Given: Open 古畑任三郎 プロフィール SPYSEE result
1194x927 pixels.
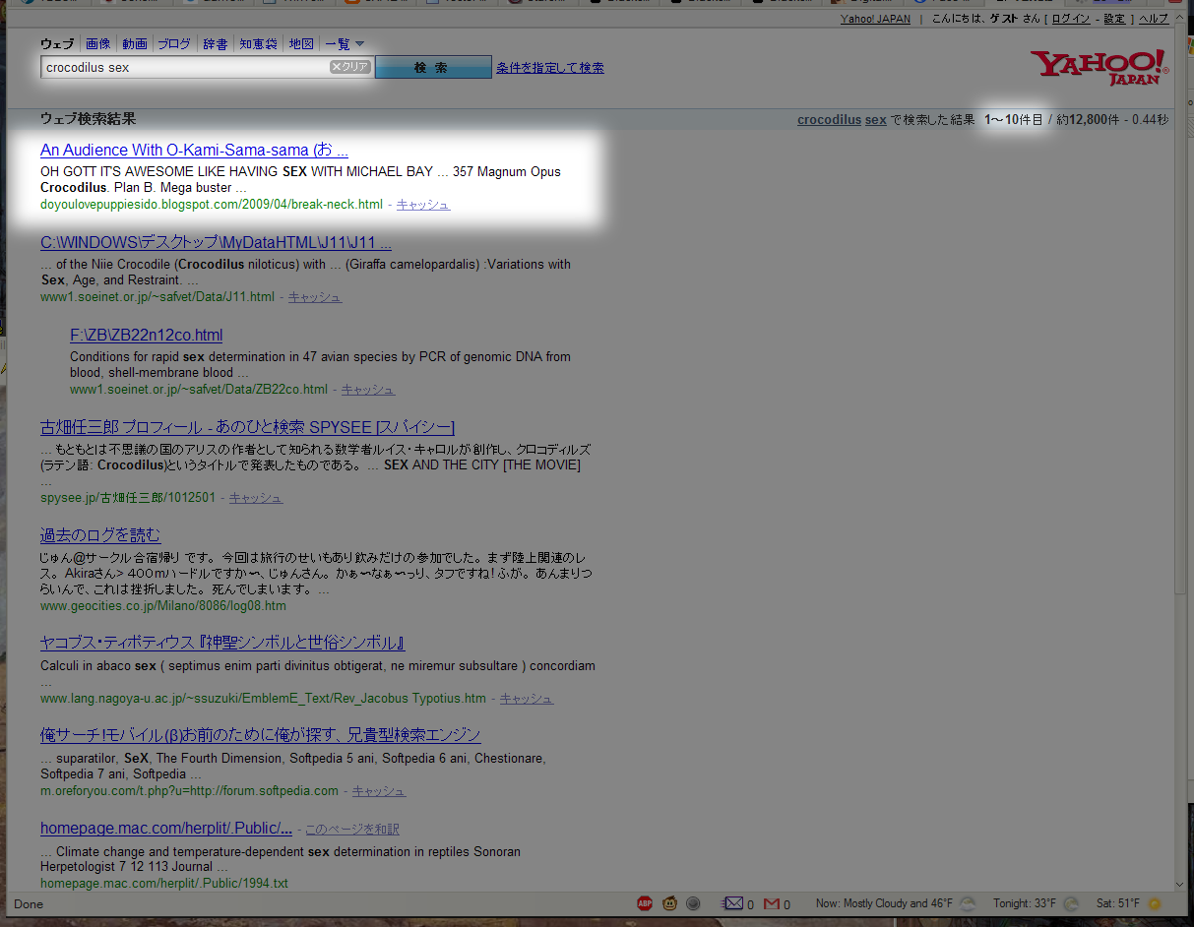Looking at the screenshot, I should pyautogui.click(x=247, y=427).
